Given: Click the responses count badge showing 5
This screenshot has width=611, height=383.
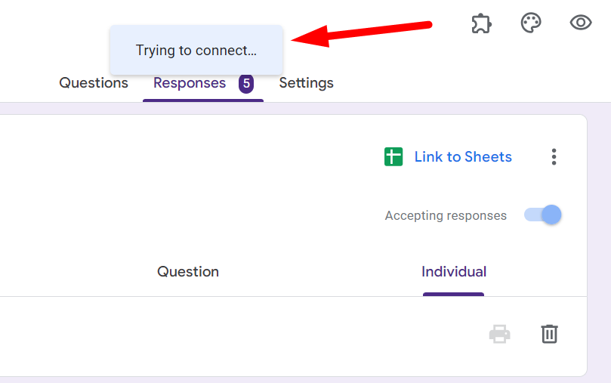Looking at the screenshot, I should point(246,83).
